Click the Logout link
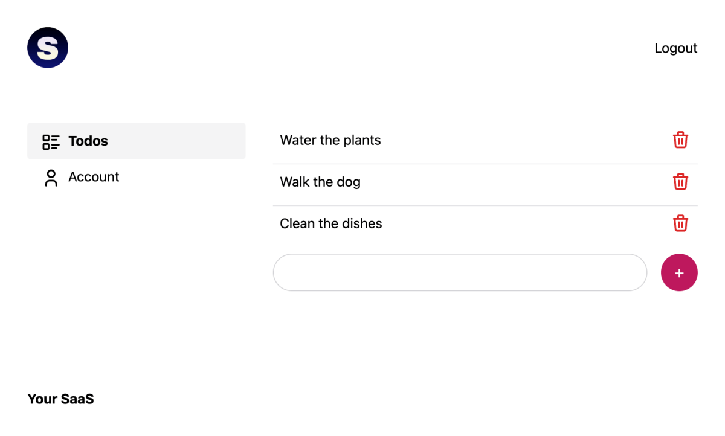The image size is (725, 436). coord(675,48)
